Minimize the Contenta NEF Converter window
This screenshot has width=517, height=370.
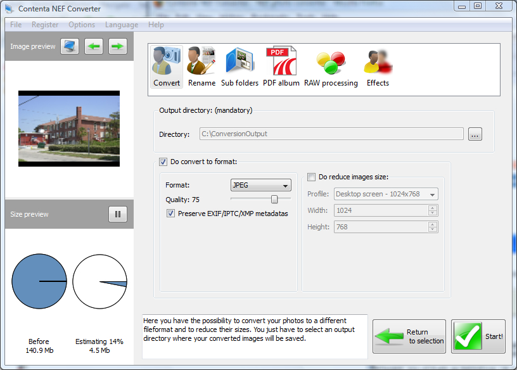(x=462, y=6)
